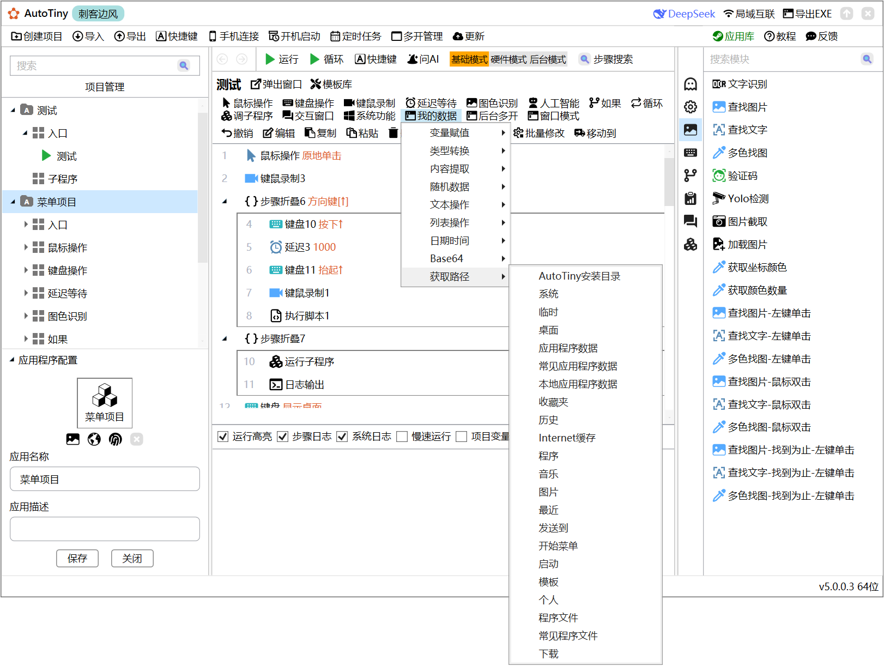Expand the 图色识别 tree node

tap(25, 316)
